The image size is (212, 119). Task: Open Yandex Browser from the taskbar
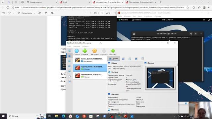click(x=71, y=116)
